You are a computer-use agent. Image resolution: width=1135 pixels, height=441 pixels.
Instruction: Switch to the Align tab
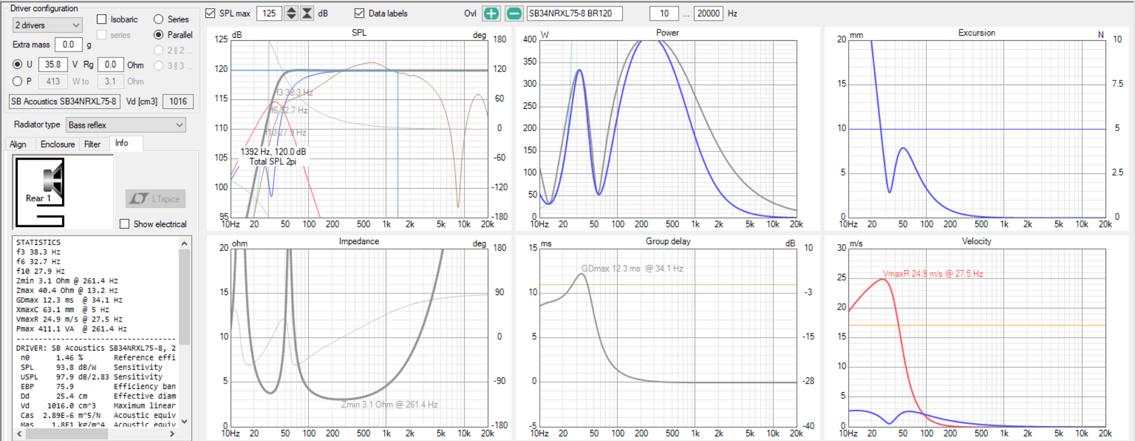coord(18,144)
